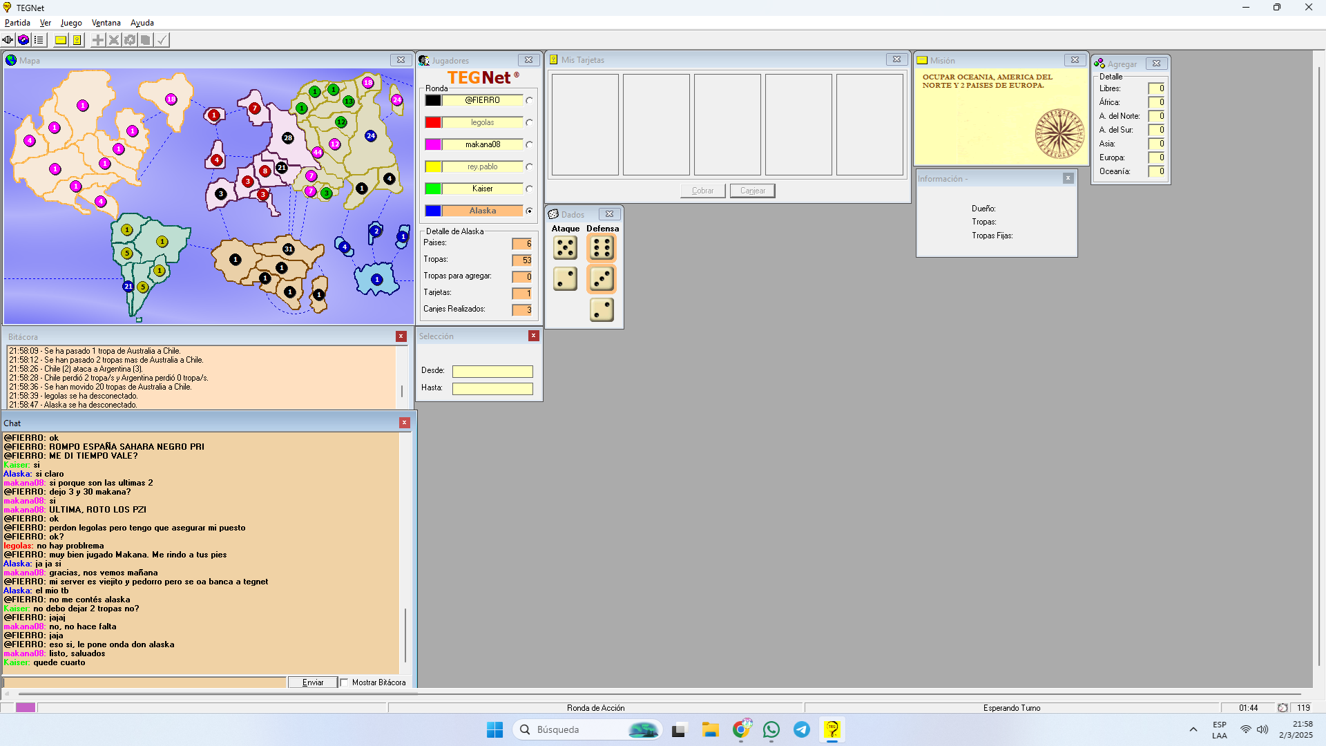Select the radio button for Alaska
Image resolution: width=1326 pixels, height=746 pixels.
coord(529,211)
